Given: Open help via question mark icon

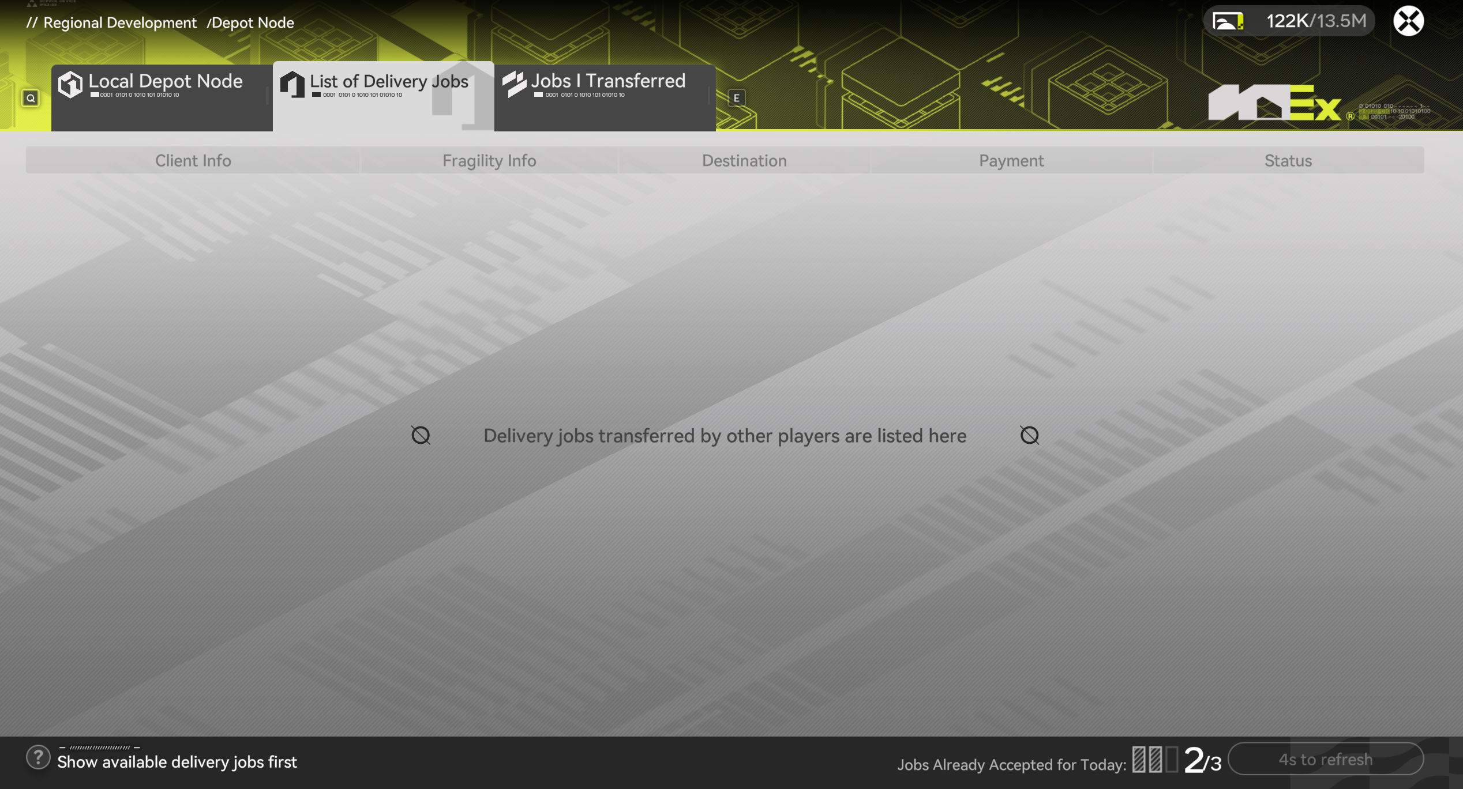Looking at the screenshot, I should point(38,757).
